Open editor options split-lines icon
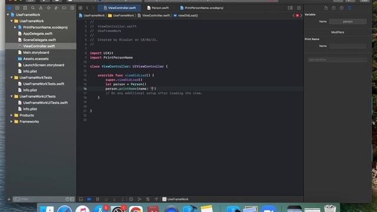The image size is (377, 212). point(290,8)
